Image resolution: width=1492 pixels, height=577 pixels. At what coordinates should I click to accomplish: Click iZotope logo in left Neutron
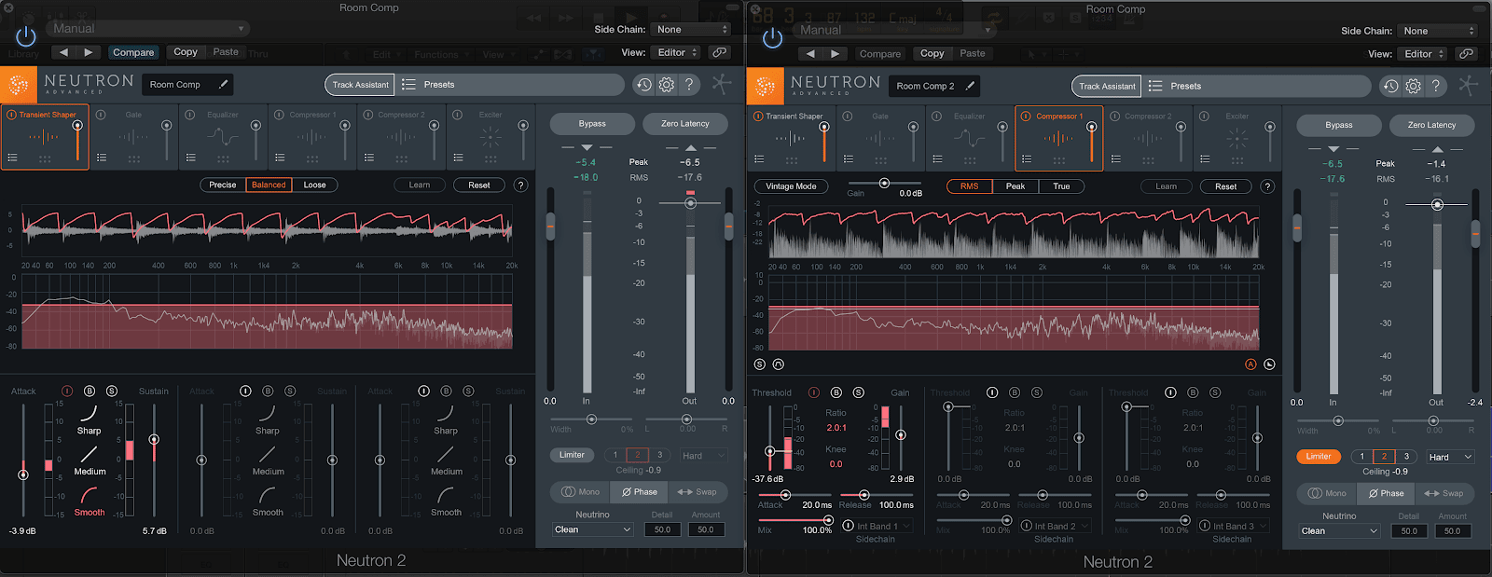point(19,85)
